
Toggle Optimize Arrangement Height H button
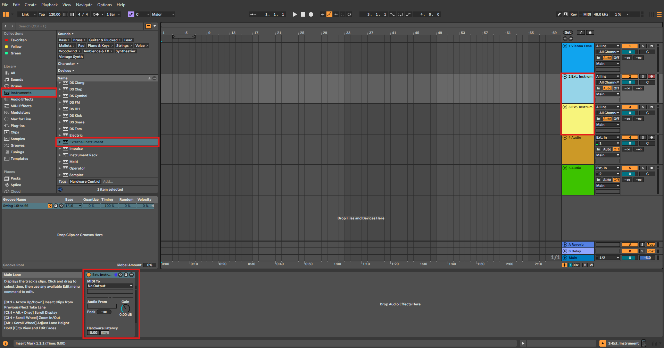(x=585, y=265)
